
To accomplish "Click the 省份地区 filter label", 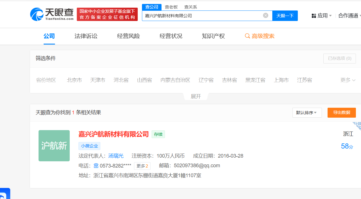I will (x=46, y=80).
